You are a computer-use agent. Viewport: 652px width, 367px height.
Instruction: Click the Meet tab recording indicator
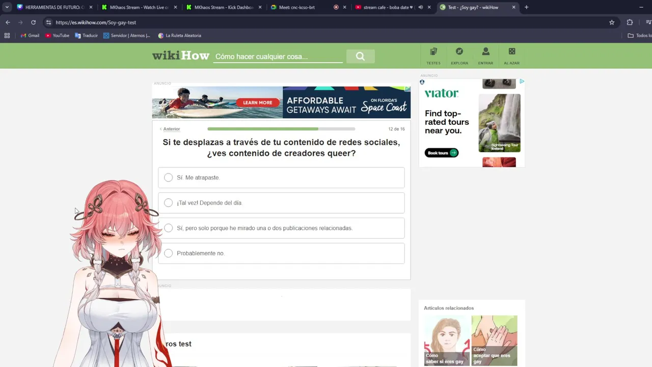point(336,7)
